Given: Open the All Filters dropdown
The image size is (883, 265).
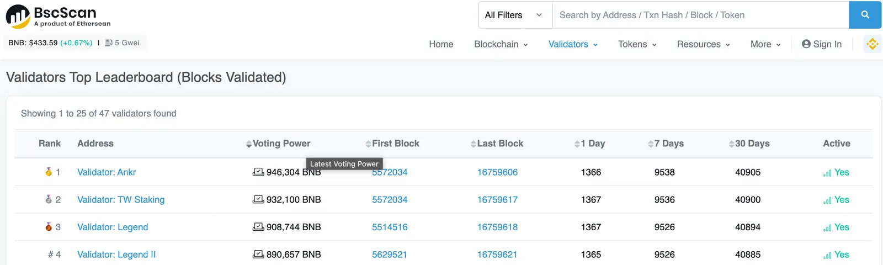Looking at the screenshot, I should point(515,15).
